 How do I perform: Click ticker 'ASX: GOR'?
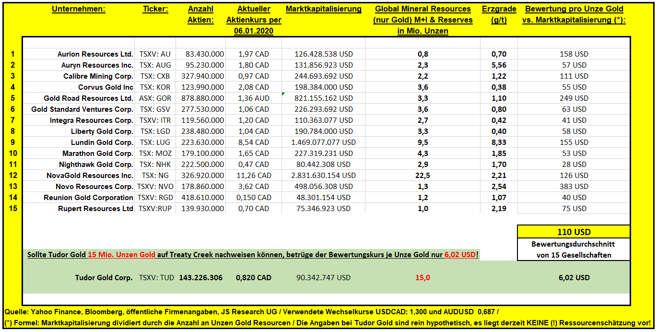tap(155, 98)
